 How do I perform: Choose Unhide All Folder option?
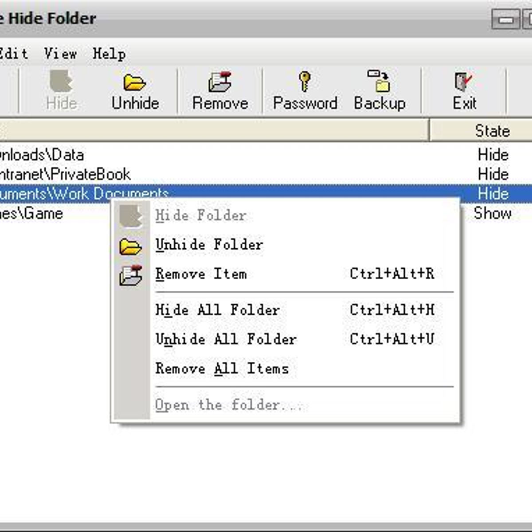[x=226, y=339]
